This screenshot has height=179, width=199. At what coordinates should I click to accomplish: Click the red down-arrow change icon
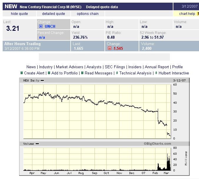pos(110,48)
